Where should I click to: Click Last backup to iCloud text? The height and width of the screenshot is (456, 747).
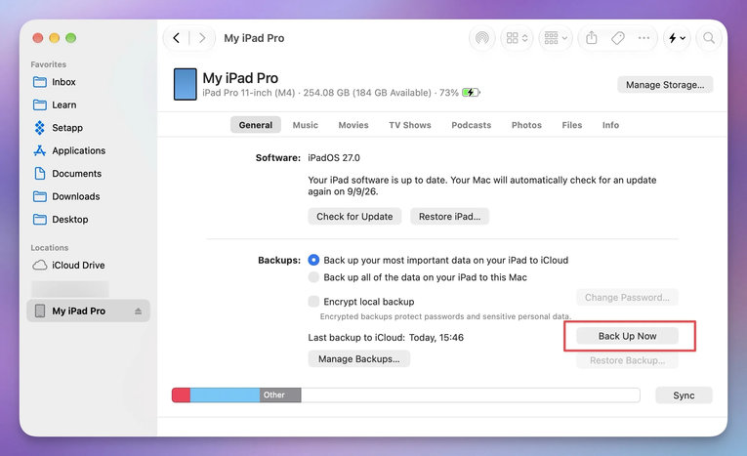pos(386,337)
